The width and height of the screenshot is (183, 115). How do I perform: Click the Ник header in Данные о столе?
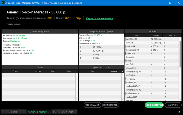pos(93,71)
